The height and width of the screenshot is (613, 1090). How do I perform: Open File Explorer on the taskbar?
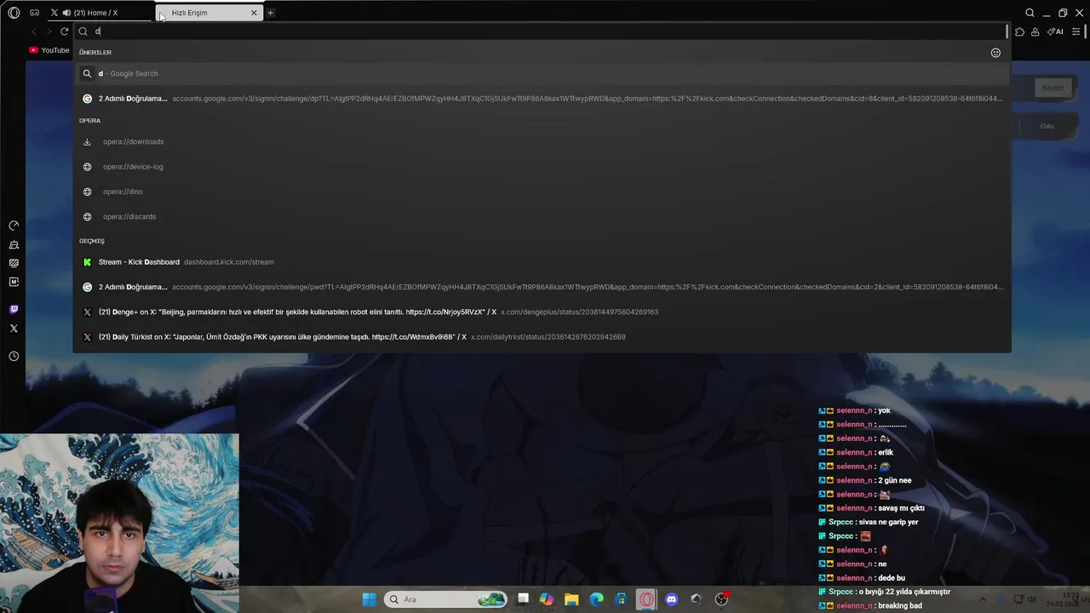tap(571, 599)
